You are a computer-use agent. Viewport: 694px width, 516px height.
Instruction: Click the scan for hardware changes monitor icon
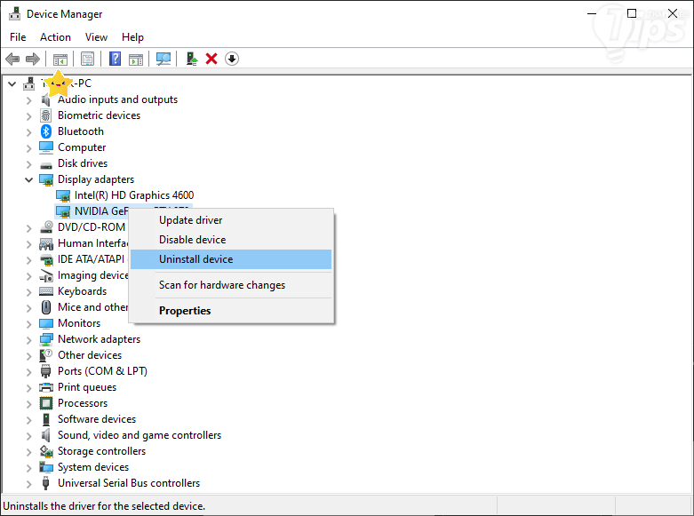[x=164, y=59]
